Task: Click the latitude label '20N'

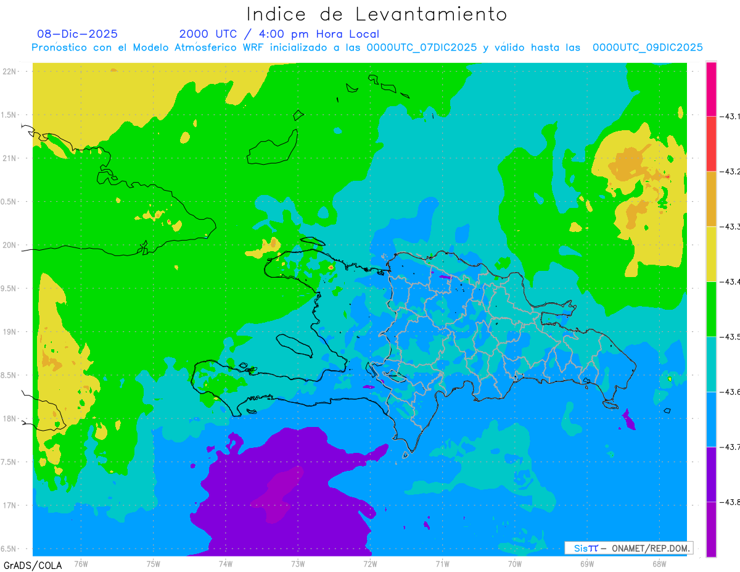Action: [10, 245]
